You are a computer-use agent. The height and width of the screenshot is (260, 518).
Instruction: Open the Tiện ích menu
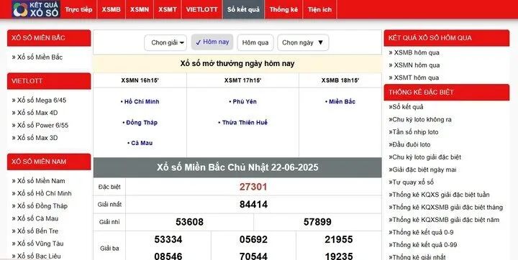point(319,9)
